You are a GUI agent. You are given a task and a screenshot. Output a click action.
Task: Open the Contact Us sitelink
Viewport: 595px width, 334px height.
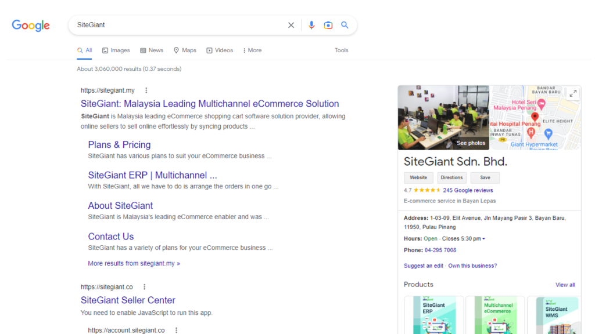111,237
